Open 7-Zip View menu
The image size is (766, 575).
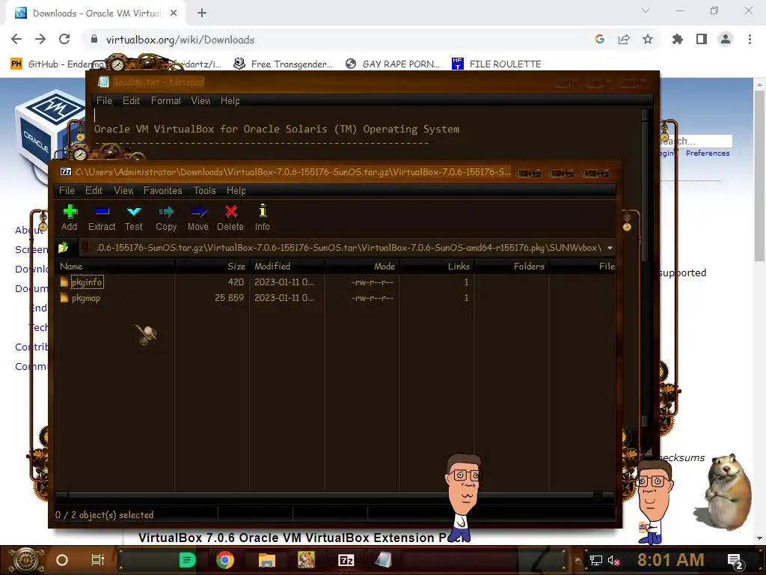pos(123,190)
